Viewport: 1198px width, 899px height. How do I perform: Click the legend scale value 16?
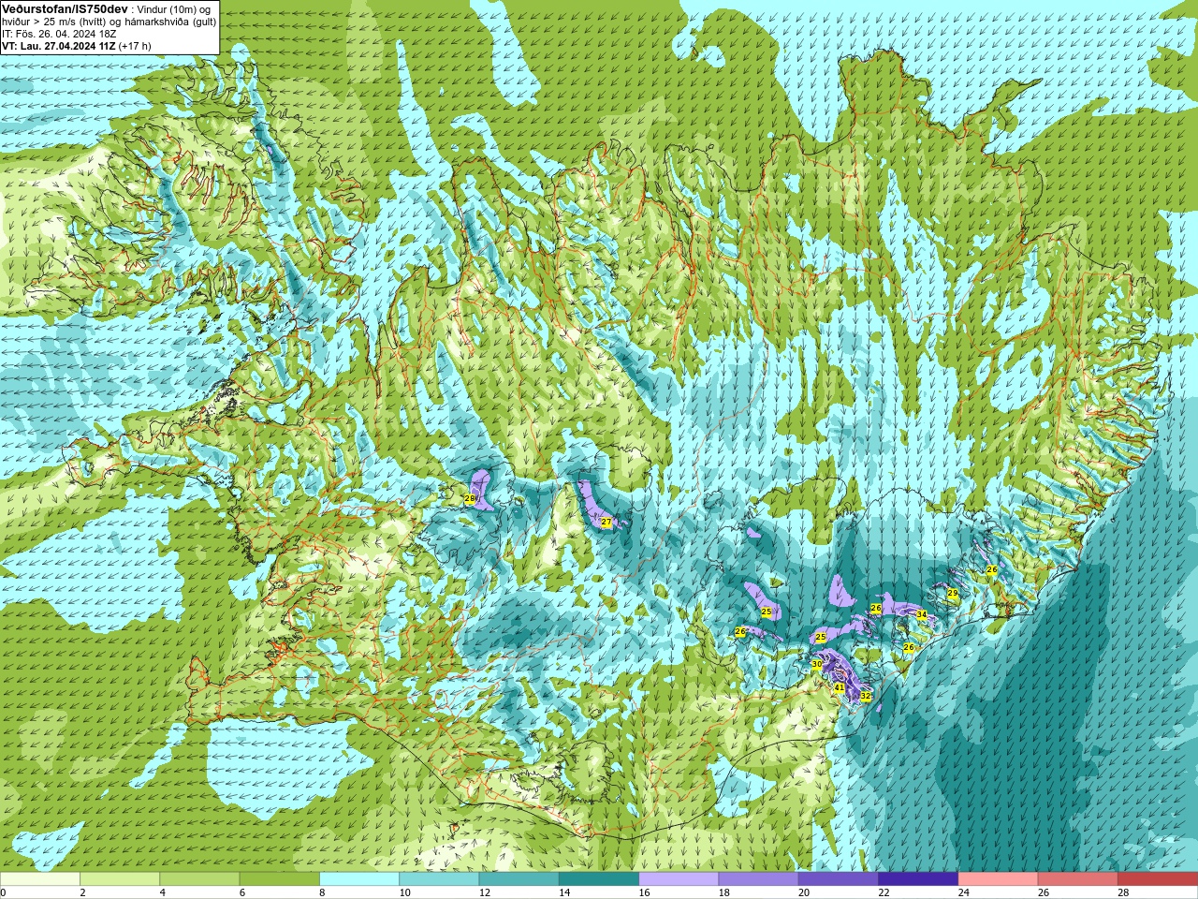click(645, 892)
